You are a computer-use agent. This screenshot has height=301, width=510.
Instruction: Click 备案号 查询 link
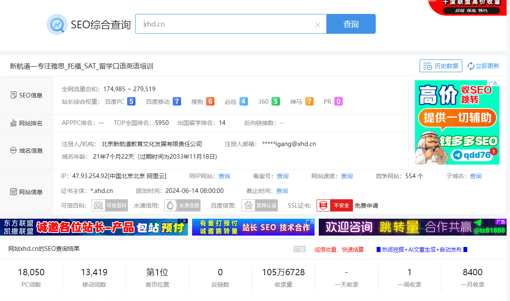[282, 176]
